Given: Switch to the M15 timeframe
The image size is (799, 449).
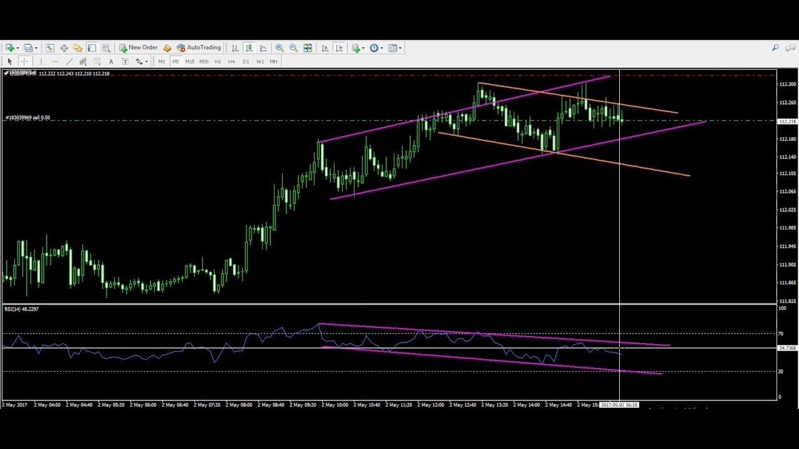Looking at the screenshot, I should click(189, 61).
